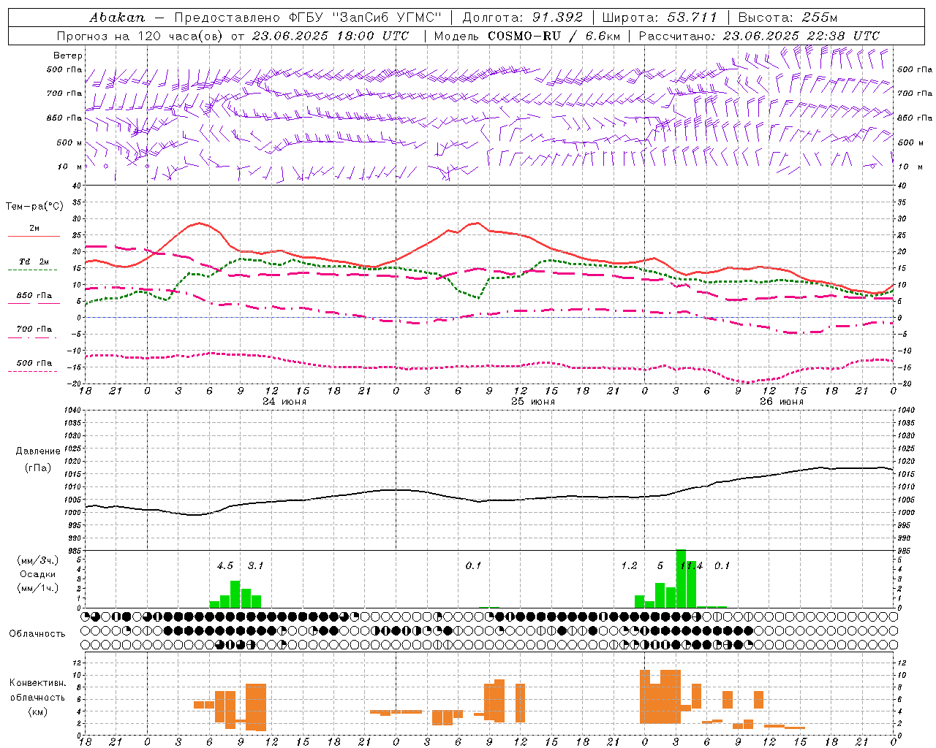Viewport: 936px width, 748px height.
Task: Click the "Осадки" precipitation label
Action: click(38, 574)
